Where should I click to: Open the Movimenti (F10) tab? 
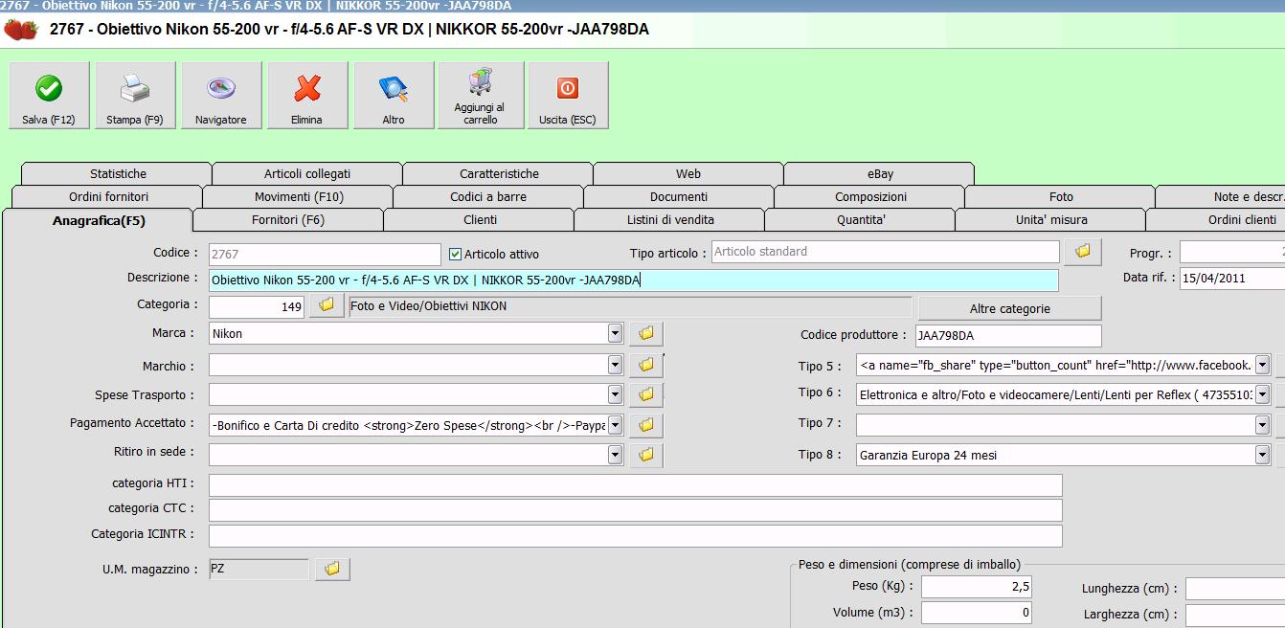coord(299,197)
